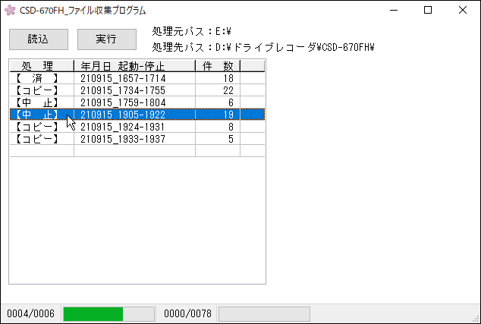Click the 処理元パス：E:¥ label
This screenshot has height=324, width=481.
(191, 31)
